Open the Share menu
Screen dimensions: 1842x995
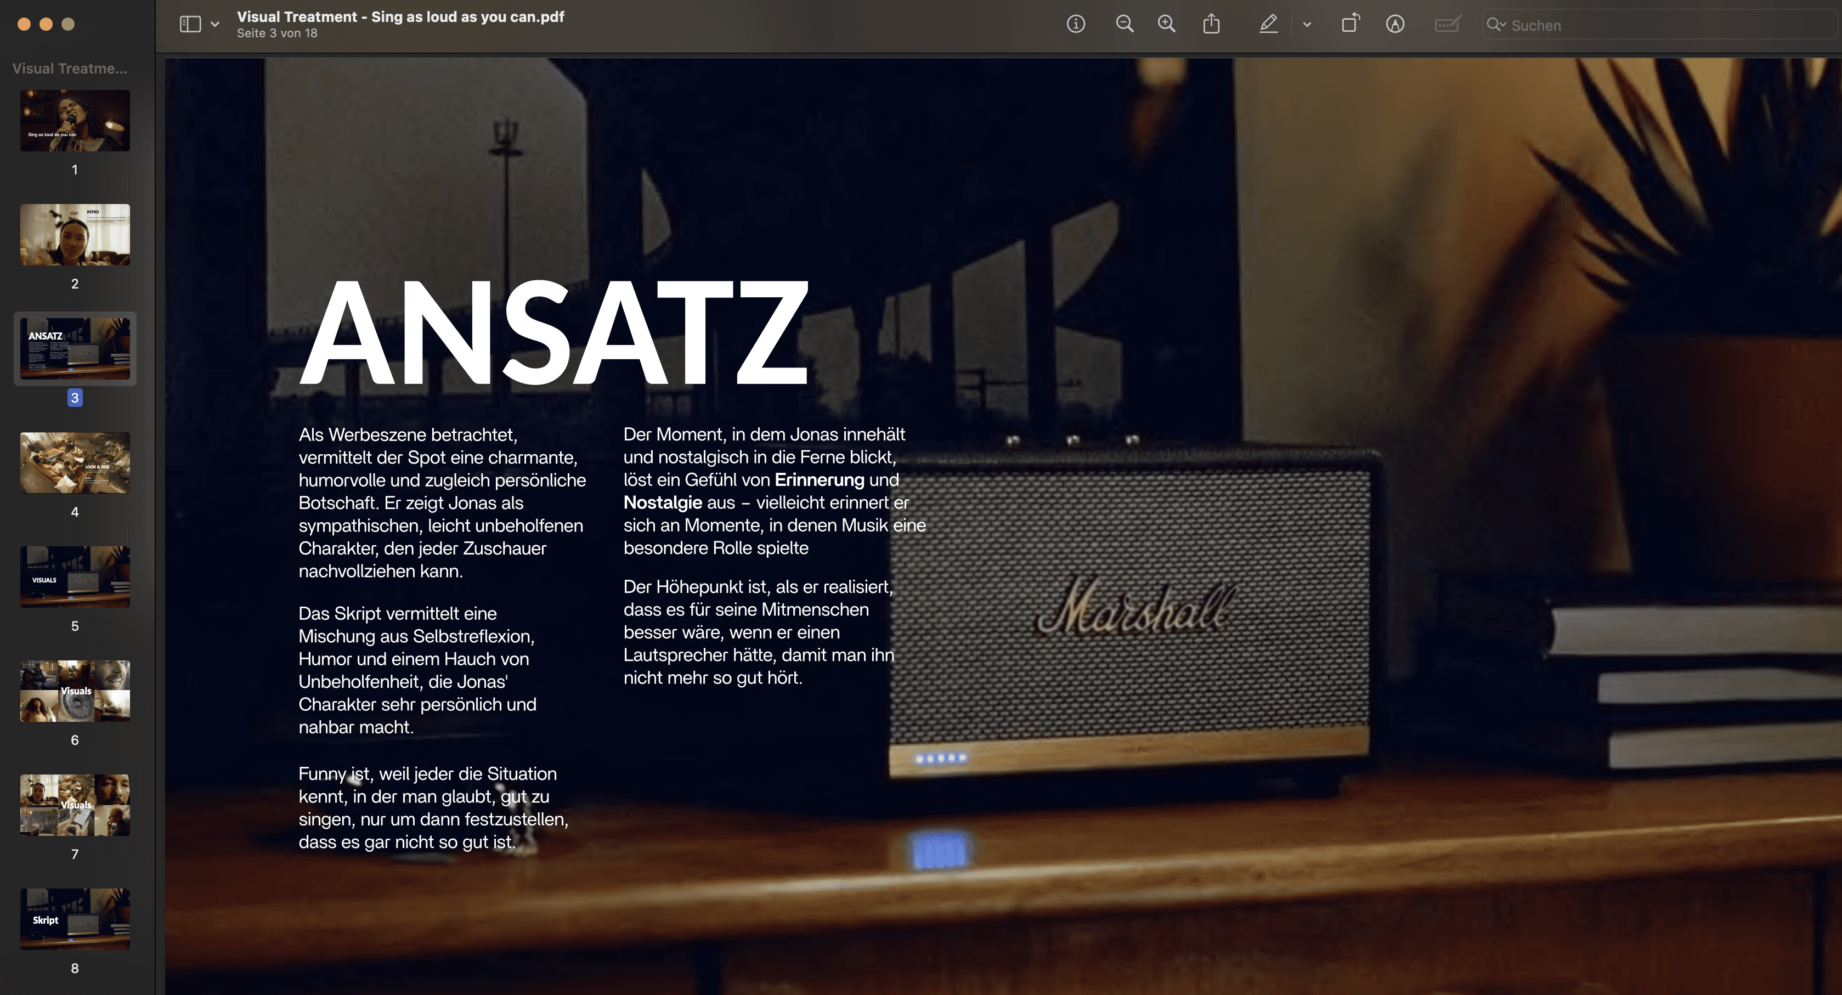(x=1211, y=24)
